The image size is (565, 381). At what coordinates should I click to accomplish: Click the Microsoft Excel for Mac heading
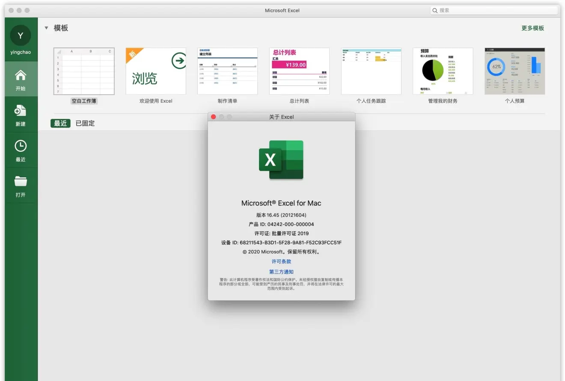click(281, 203)
